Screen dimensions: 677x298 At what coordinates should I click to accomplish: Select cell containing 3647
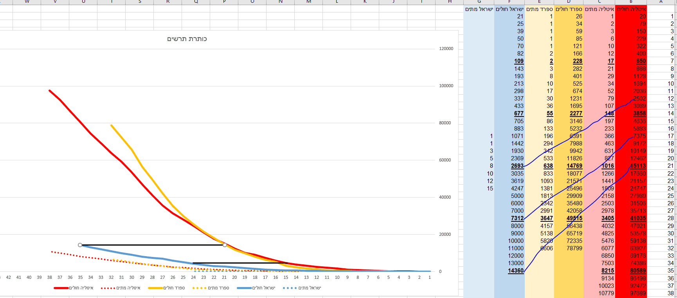[x=539, y=218]
